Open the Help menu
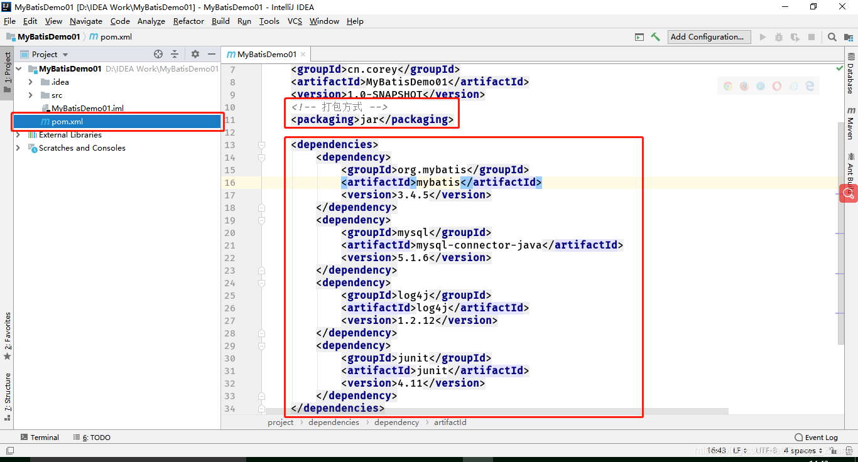The height and width of the screenshot is (462, 858). (x=355, y=21)
